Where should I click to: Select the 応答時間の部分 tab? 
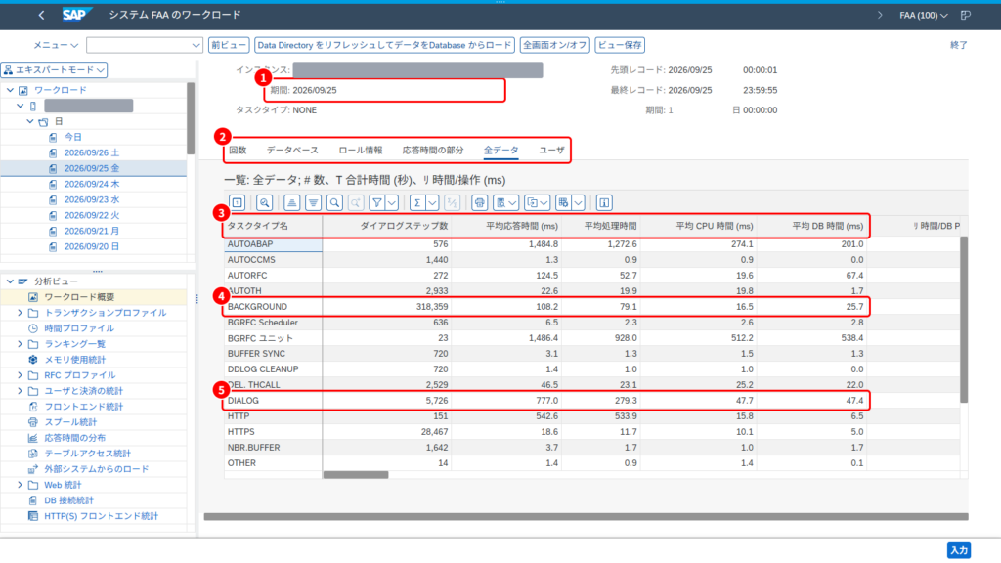(433, 150)
